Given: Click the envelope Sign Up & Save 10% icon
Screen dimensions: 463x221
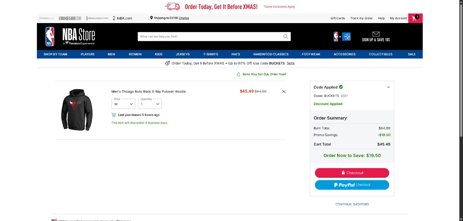Looking at the screenshot, I should pyautogui.click(x=376, y=37).
